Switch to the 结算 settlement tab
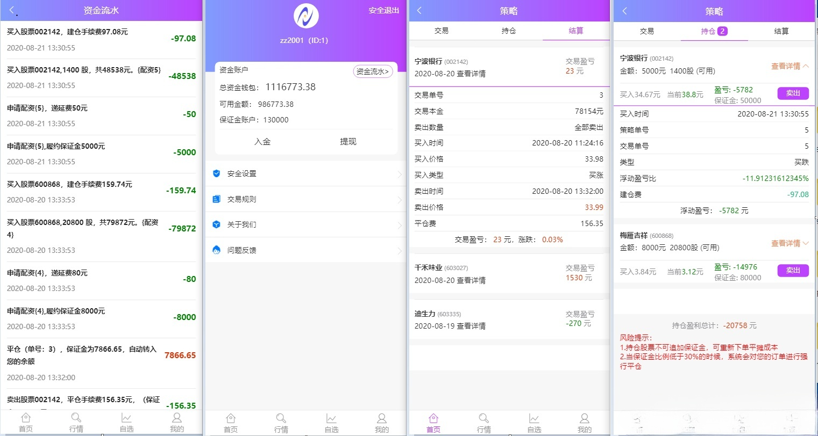Image resolution: width=818 pixels, height=436 pixels. 575,31
